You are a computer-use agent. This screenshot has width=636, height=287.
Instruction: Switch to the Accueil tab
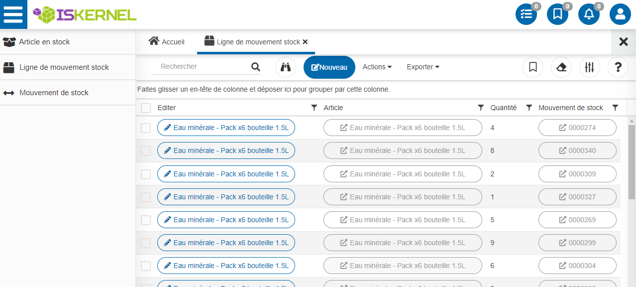167,42
